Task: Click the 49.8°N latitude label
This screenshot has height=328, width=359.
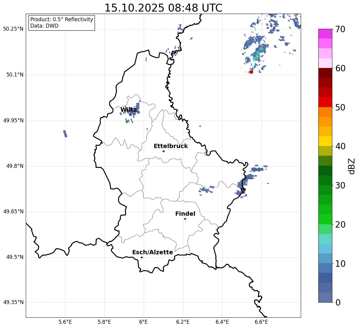Action: coord(15,166)
